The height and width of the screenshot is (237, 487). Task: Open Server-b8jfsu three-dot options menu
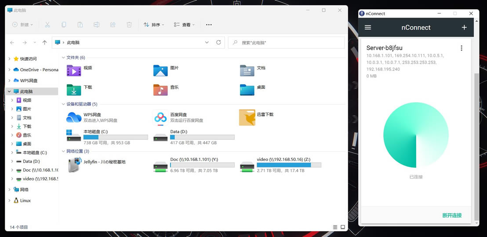(462, 48)
